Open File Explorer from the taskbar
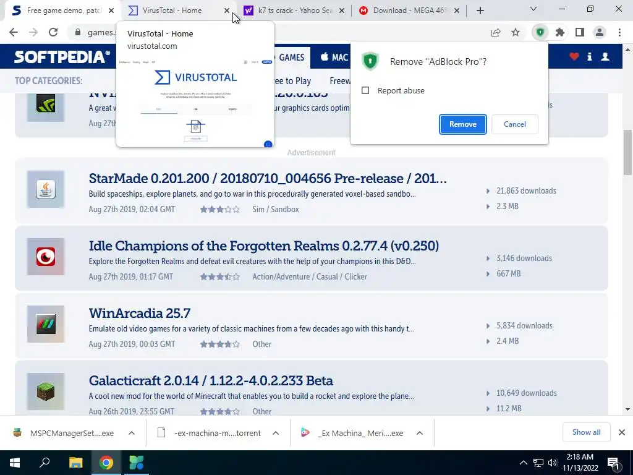The width and height of the screenshot is (633, 475). click(75, 463)
